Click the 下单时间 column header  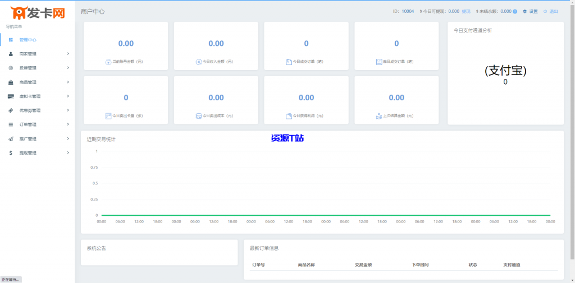(420, 265)
